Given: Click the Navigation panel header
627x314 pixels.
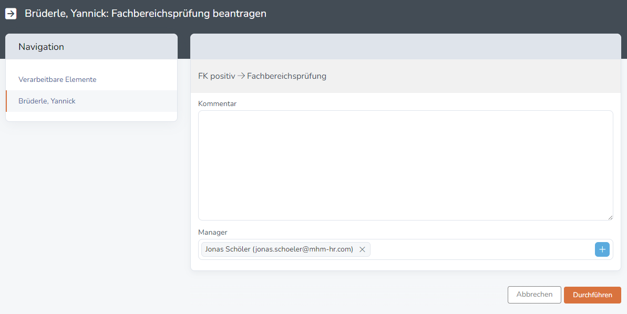Looking at the screenshot, I should (91, 47).
